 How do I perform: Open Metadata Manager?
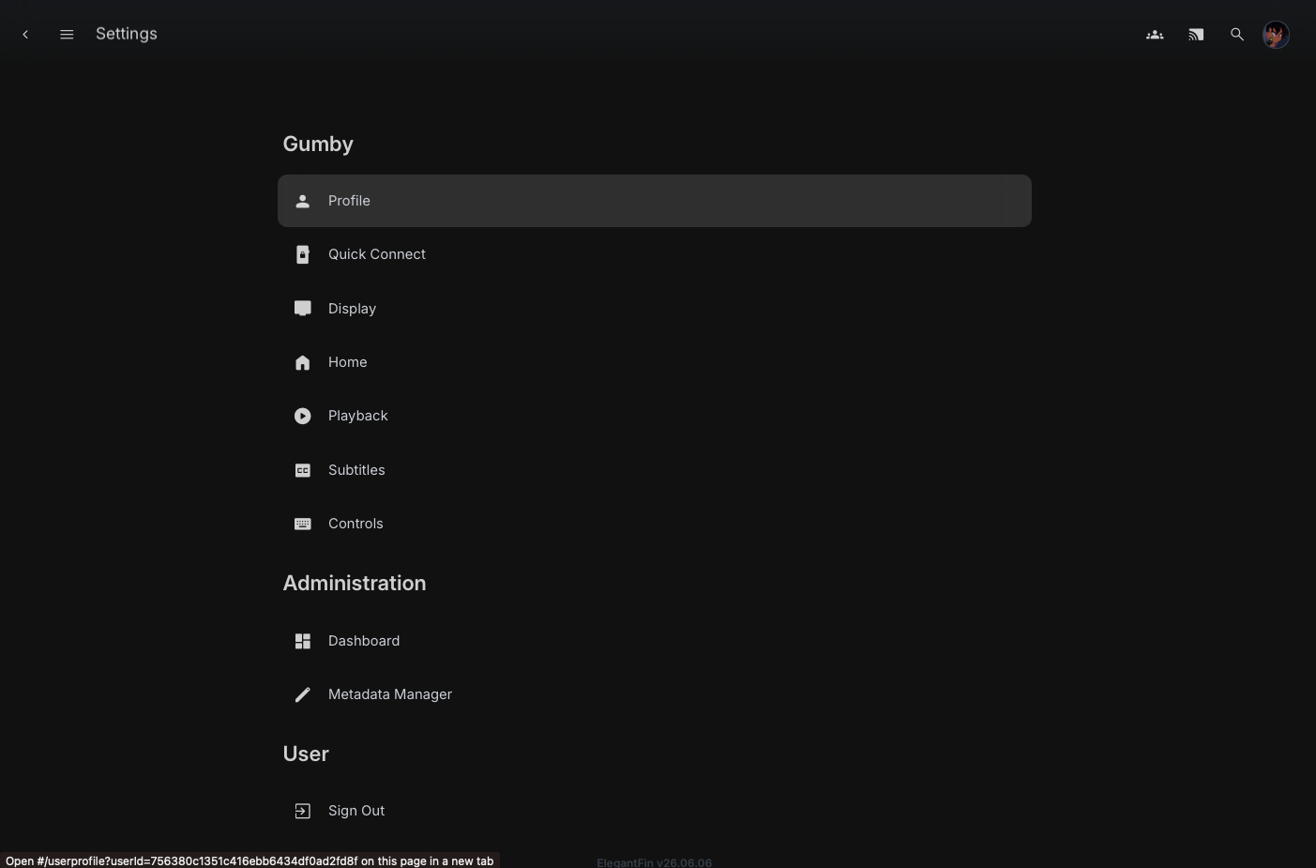tap(655, 694)
